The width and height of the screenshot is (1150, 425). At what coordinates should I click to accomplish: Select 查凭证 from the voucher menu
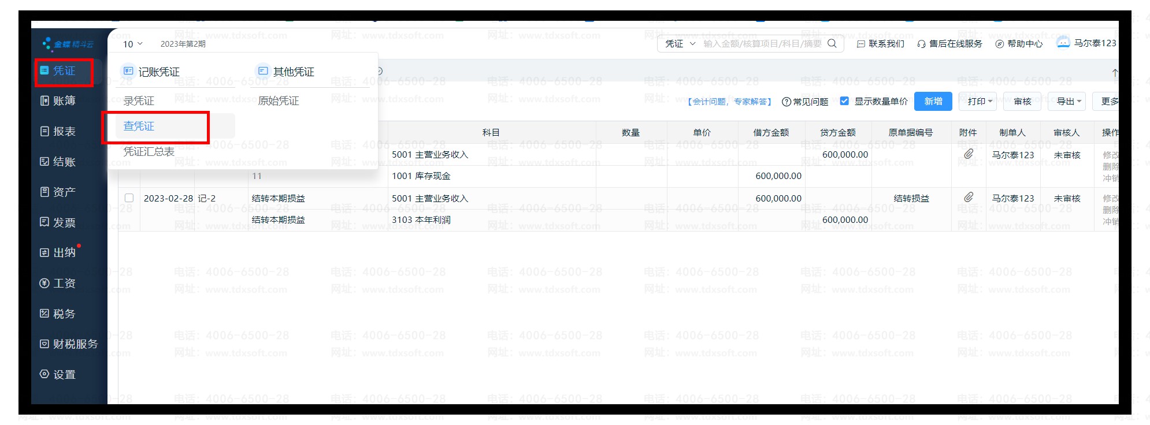pos(139,126)
